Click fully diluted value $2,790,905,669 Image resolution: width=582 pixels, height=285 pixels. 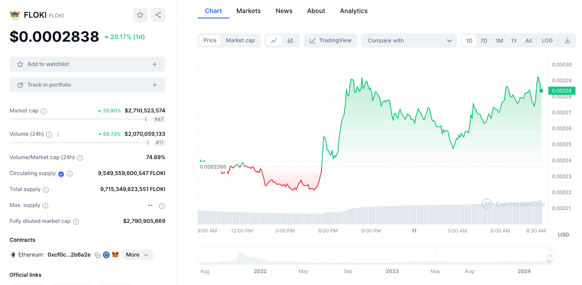click(x=144, y=221)
